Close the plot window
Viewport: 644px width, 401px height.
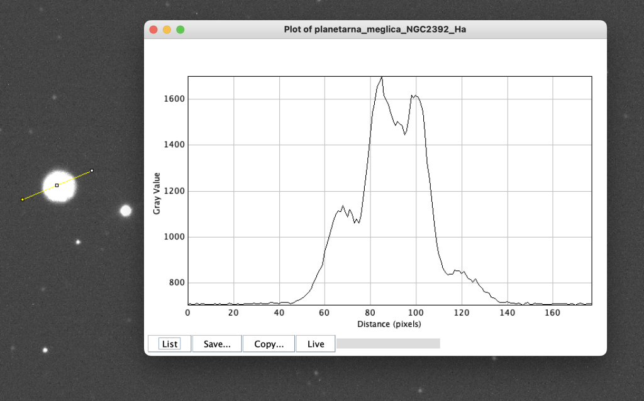153,30
